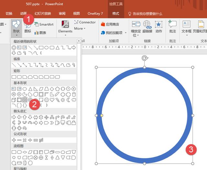Screen dimensions: 207x170
Task: Choose the decision diamond under 流程图
Action: point(25,152)
